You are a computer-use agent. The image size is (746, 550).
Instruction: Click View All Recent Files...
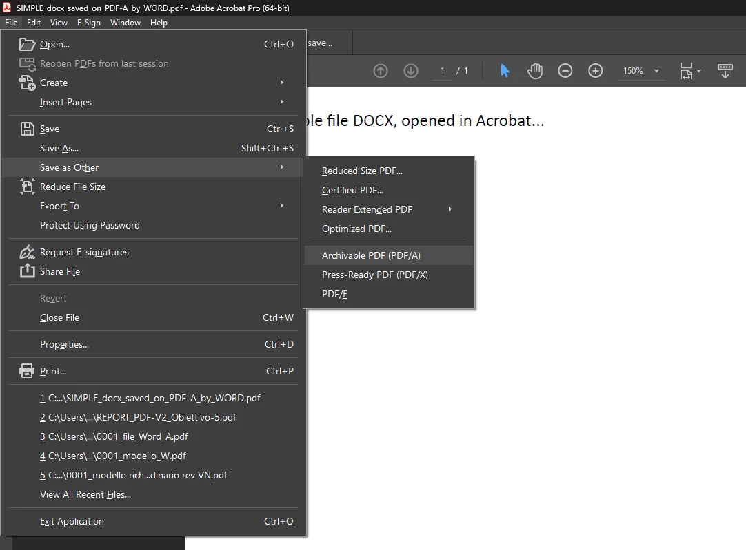pyautogui.click(x=152, y=494)
